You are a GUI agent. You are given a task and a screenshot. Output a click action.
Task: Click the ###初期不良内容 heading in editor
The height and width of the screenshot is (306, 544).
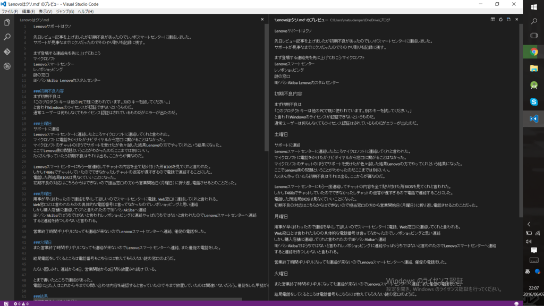click(x=48, y=91)
